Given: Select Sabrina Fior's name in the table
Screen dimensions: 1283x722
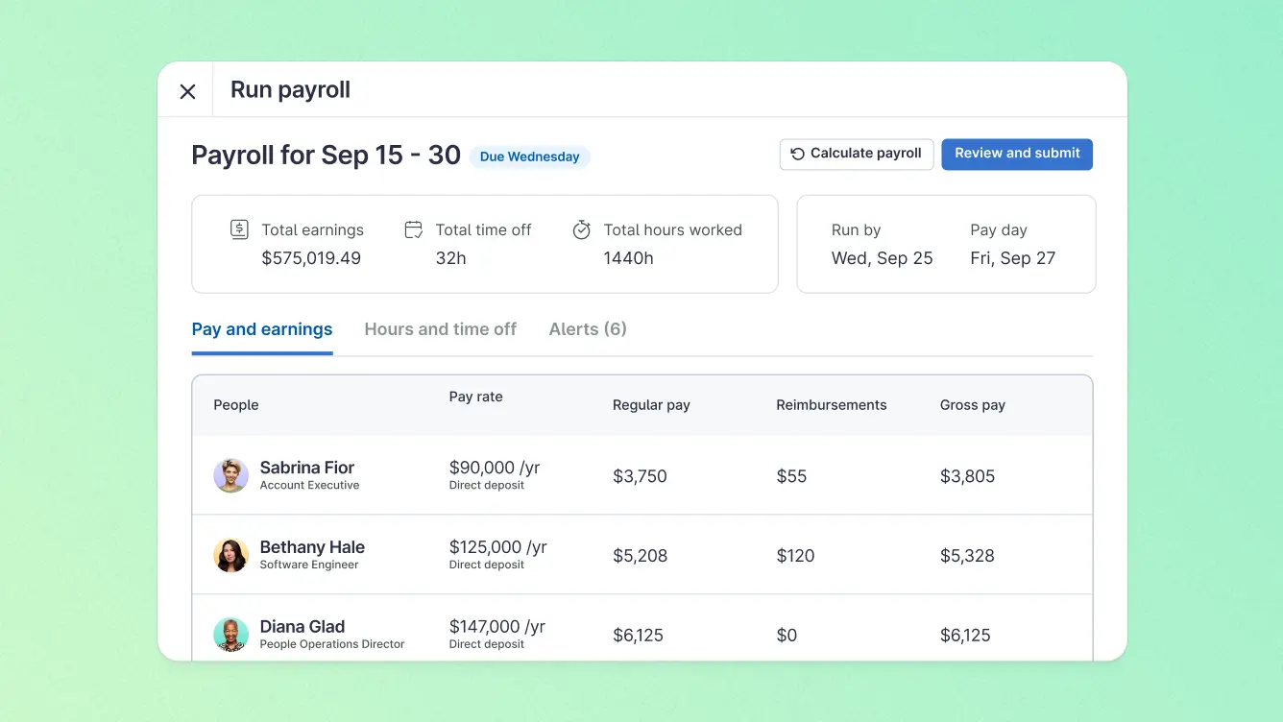Looking at the screenshot, I should pyautogui.click(x=307, y=468).
